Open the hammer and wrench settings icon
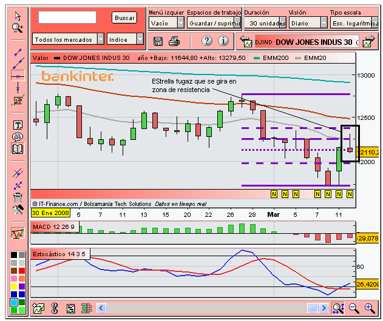The width and height of the screenshot is (383, 321). pyautogui.click(x=18, y=210)
